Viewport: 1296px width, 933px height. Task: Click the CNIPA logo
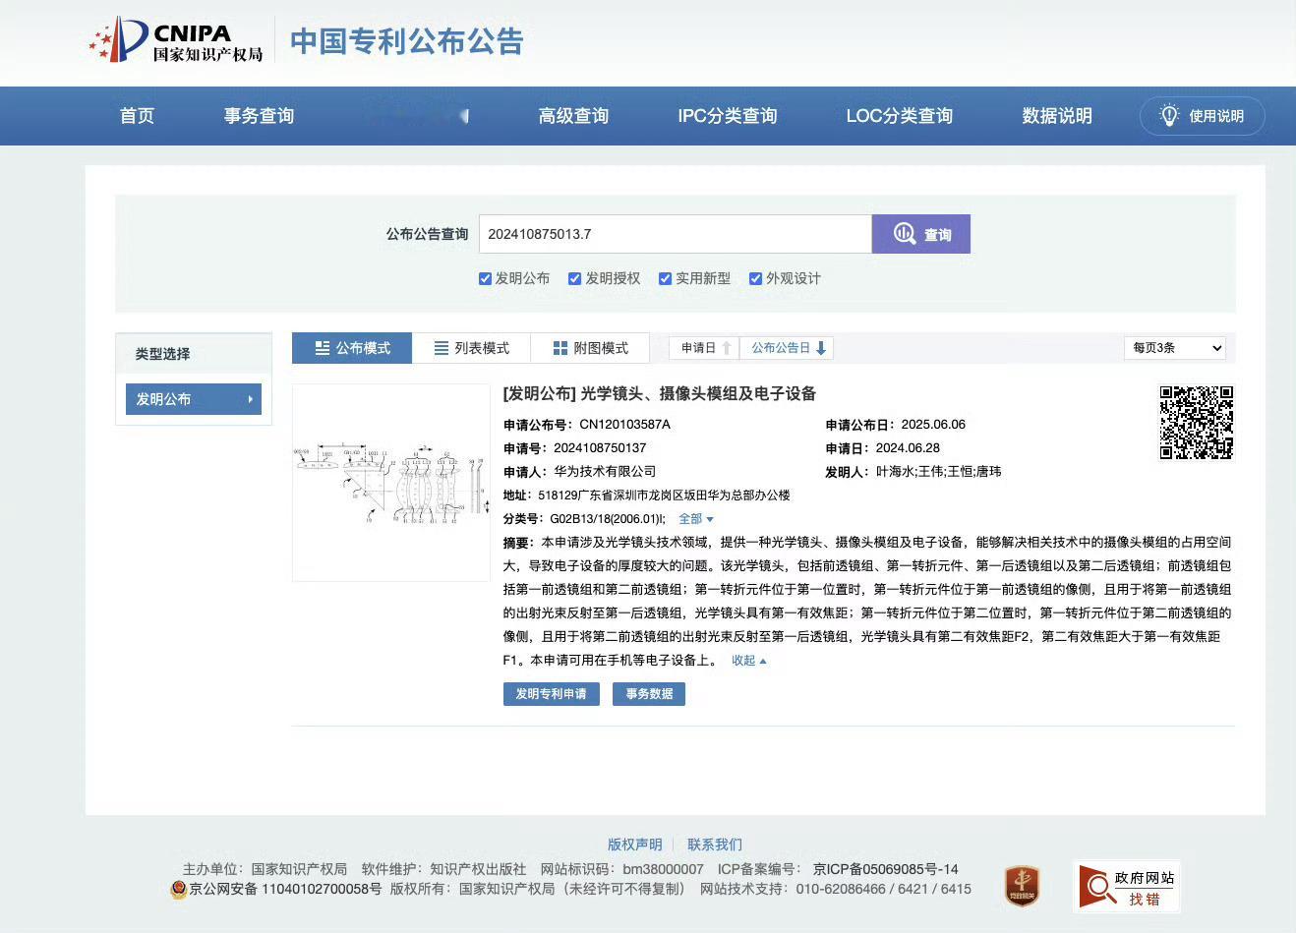(176, 40)
